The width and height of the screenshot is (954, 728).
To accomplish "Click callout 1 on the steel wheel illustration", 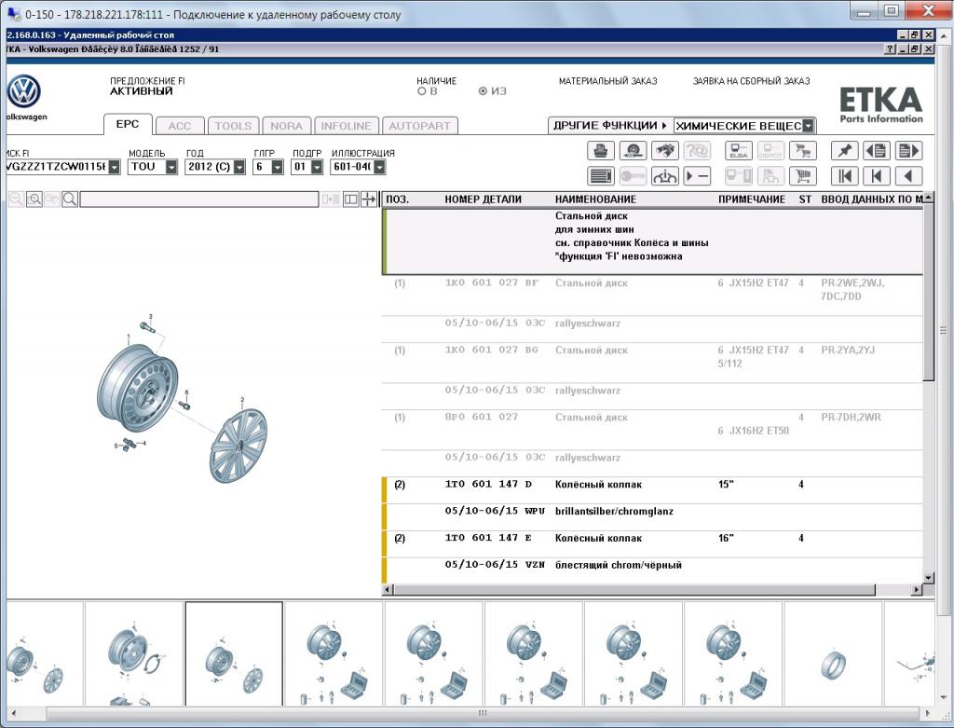I will coord(129,337).
